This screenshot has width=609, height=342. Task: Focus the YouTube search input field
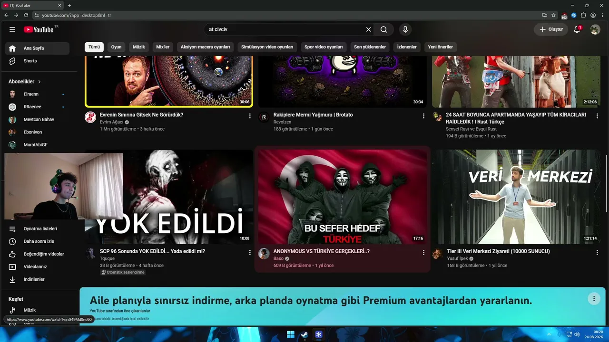coord(285,29)
